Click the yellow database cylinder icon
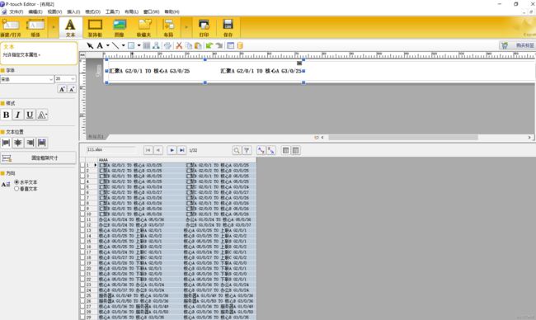Viewport: 536px width, 320px height. pyautogui.click(x=240, y=45)
